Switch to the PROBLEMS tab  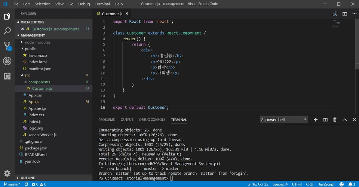[107, 120]
